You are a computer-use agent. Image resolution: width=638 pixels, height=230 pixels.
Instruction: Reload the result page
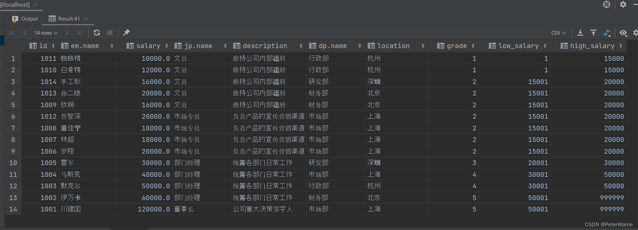pyautogui.click(x=97, y=33)
